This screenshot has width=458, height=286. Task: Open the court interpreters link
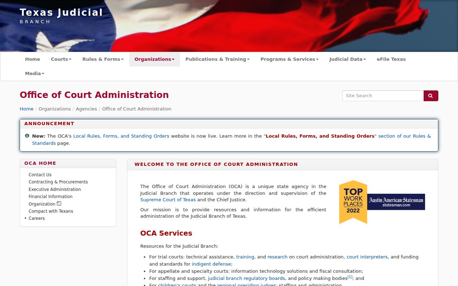pos(367,257)
